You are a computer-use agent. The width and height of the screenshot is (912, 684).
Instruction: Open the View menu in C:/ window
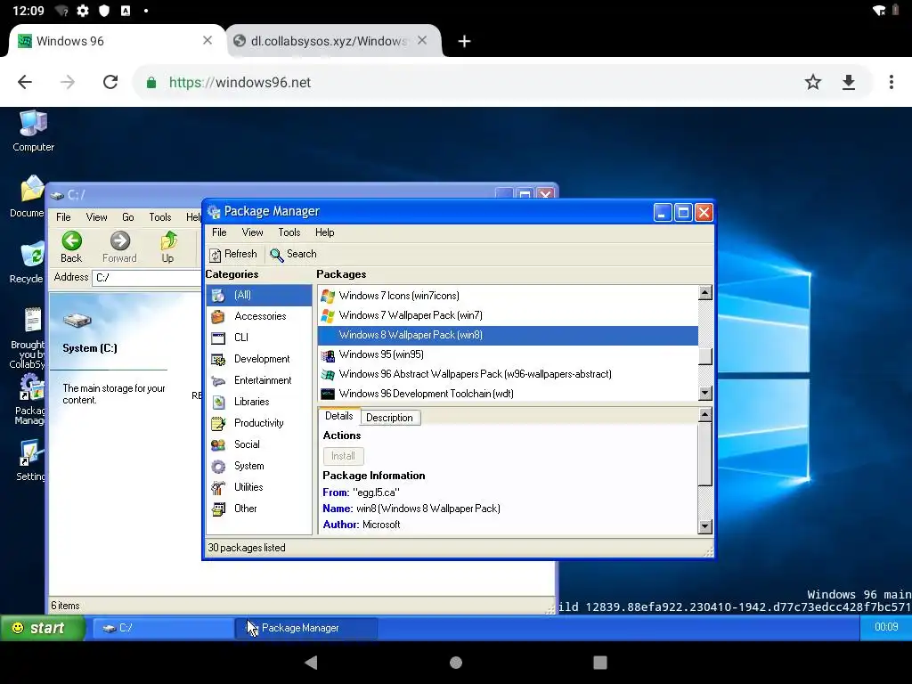(96, 217)
